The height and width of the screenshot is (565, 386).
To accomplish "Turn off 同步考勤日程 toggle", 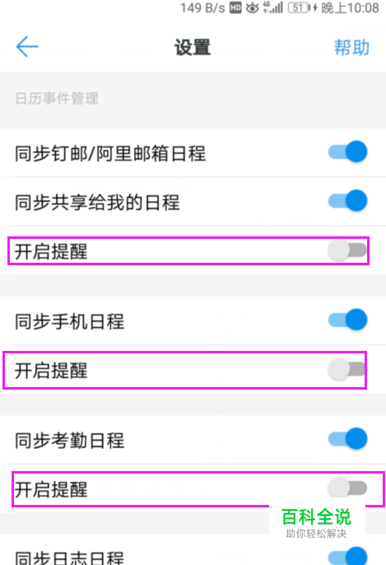I will point(347,438).
